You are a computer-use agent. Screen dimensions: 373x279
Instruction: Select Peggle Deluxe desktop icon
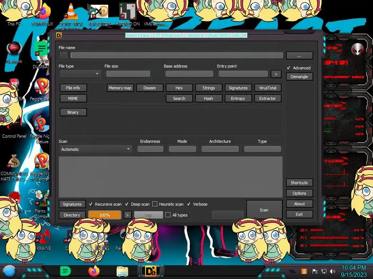[x=41, y=90]
